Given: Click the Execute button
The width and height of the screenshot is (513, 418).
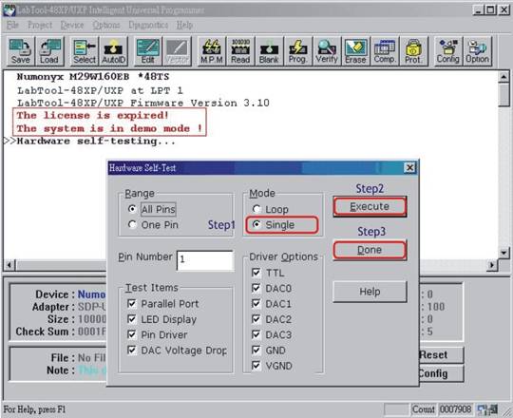Looking at the screenshot, I should pos(370,207).
